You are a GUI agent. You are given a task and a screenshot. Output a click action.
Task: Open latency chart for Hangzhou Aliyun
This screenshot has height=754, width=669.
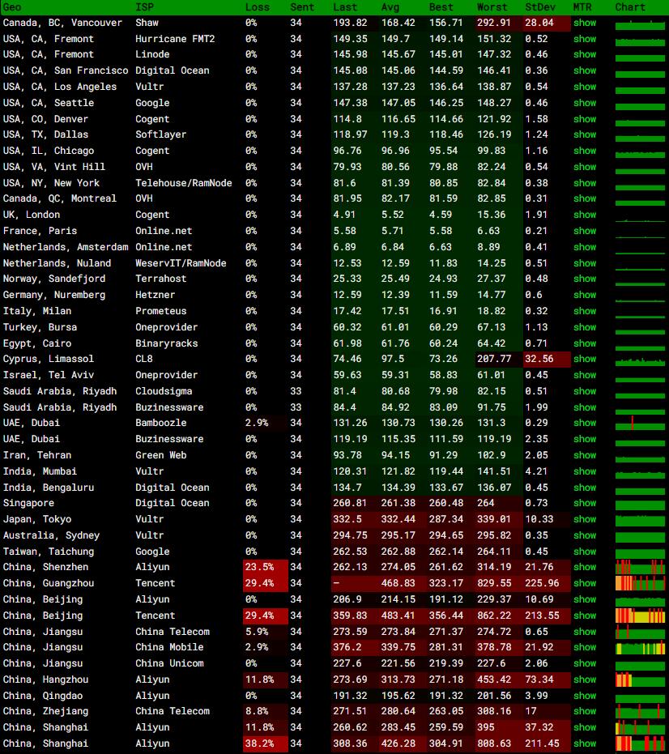click(640, 679)
